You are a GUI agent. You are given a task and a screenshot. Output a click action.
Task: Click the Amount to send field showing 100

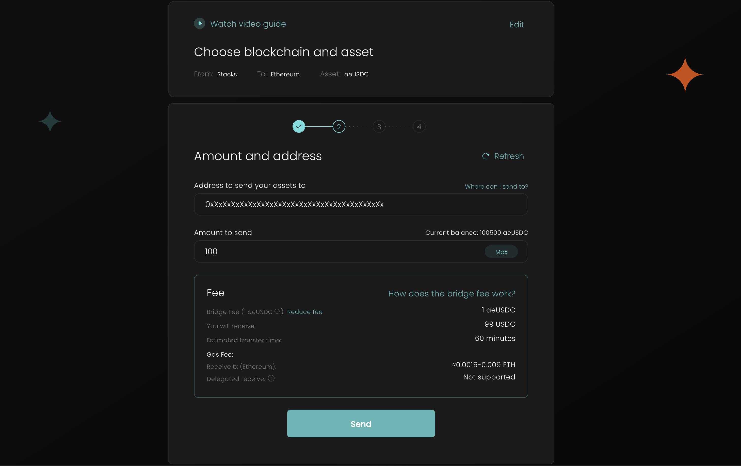(x=339, y=252)
